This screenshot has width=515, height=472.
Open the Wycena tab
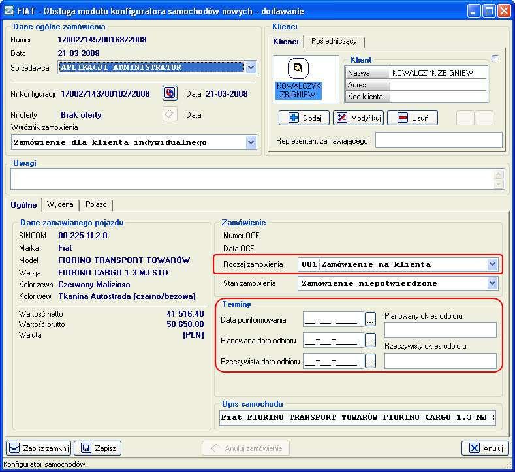click(60, 204)
